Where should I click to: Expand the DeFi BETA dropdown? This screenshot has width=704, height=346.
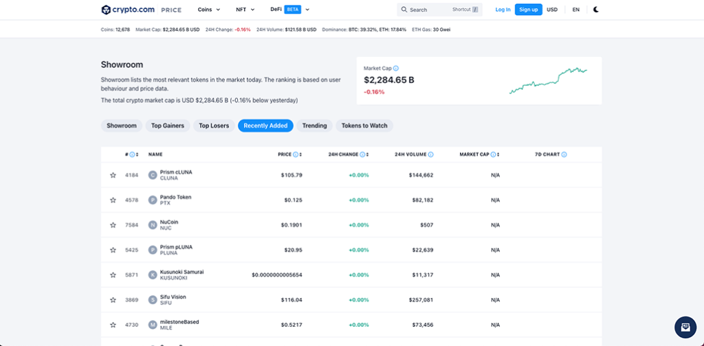click(x=290, y=10)
